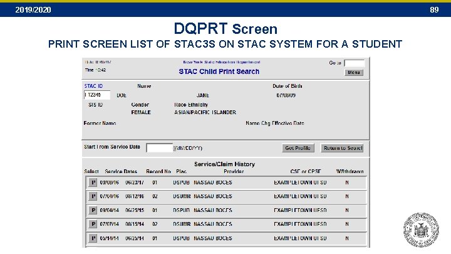Click the P button for 05/14/14 record

tap(93, 238)
